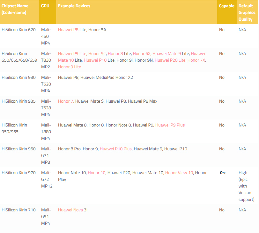Click the Huawei P20 Lite link
Screen dimensions: 259x233
tap(170, 60)
